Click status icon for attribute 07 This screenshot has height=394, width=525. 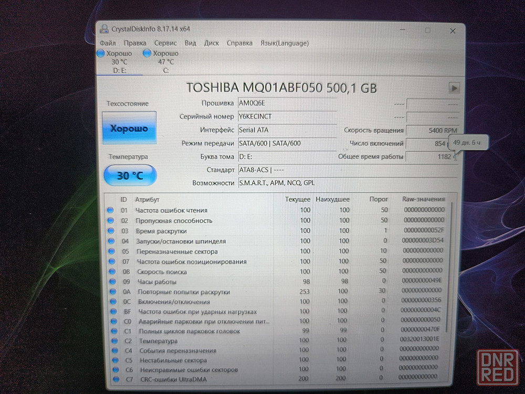(112, 261)
